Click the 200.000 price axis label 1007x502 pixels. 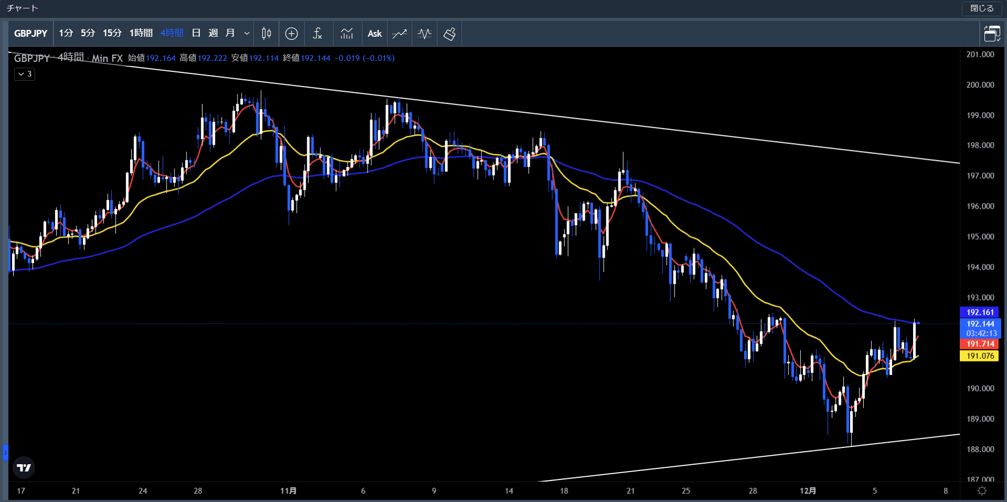(x=980, y=85)
